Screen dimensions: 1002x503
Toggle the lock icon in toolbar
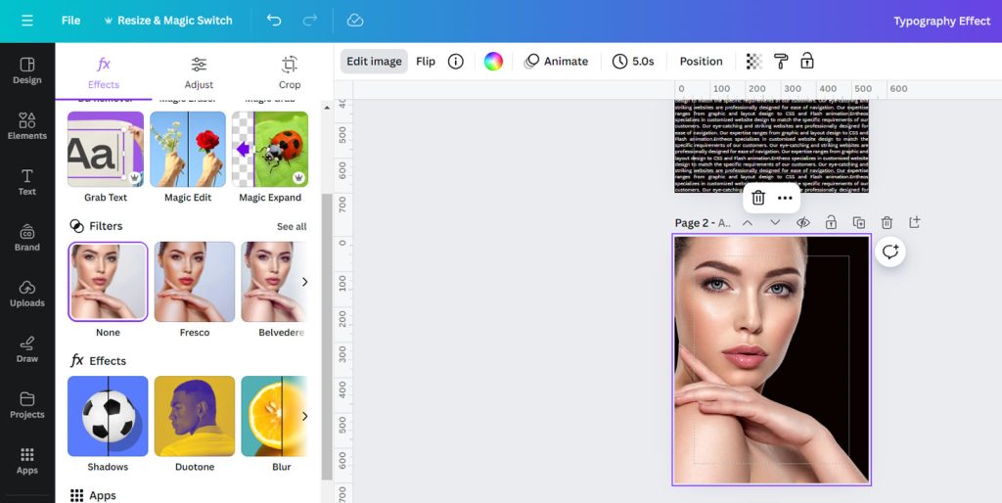(x=807, y=62)
